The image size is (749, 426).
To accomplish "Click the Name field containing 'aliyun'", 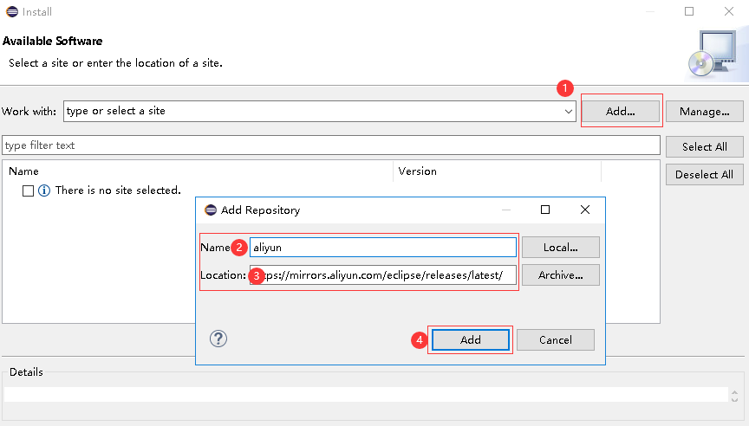I will point(383,248).
